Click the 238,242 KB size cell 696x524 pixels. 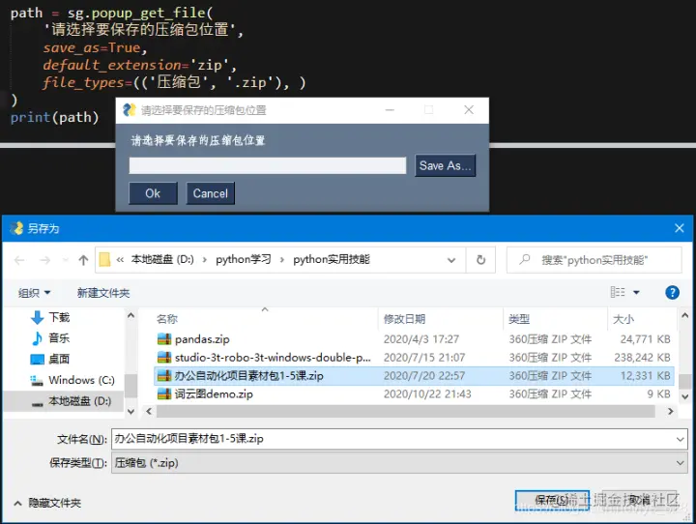[642, 358]
